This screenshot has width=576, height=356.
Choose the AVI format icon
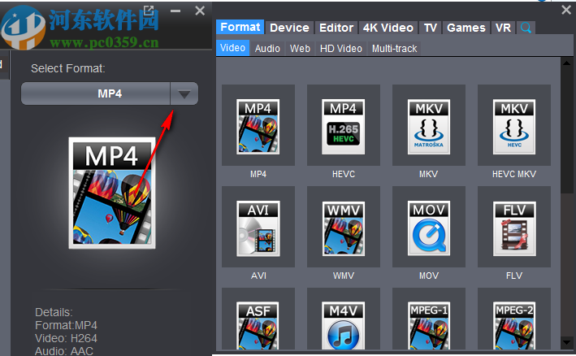258,228
